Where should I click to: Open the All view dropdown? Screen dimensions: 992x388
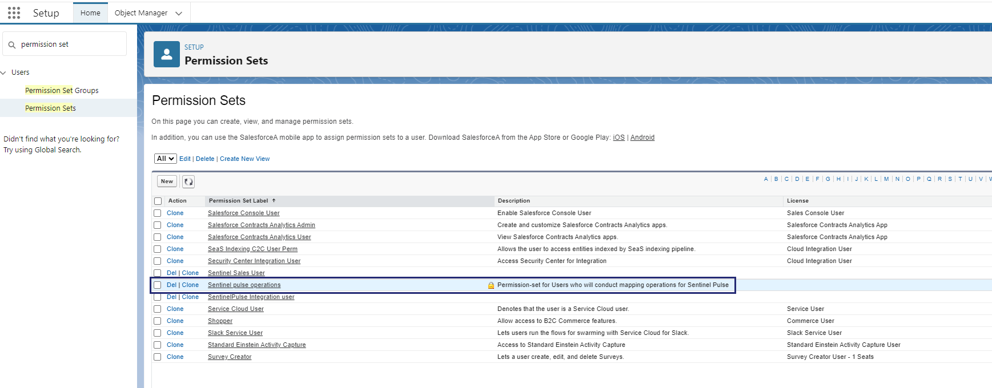(x=165, y=159)
